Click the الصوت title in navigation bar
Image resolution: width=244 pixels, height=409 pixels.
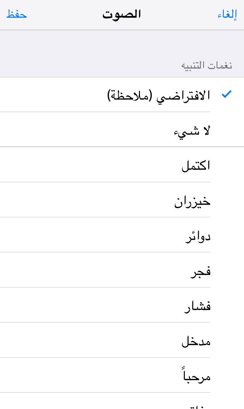click(122, 14)
